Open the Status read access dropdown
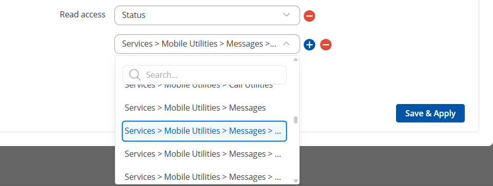 (x=207, y=15)
